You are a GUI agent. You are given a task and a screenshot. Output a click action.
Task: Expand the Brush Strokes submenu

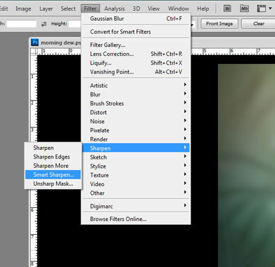136,103
